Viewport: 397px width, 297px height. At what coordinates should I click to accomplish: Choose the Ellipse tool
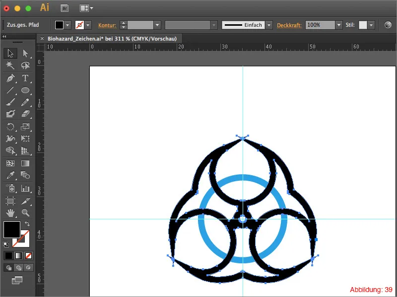[x=25, y=90]
